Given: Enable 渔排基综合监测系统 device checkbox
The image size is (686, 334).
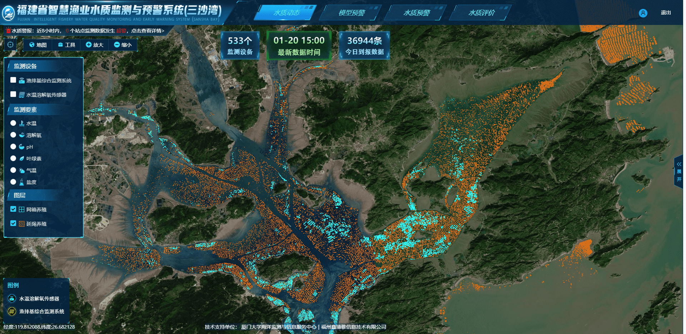Looking at the screenshot, I should [13, 80].
